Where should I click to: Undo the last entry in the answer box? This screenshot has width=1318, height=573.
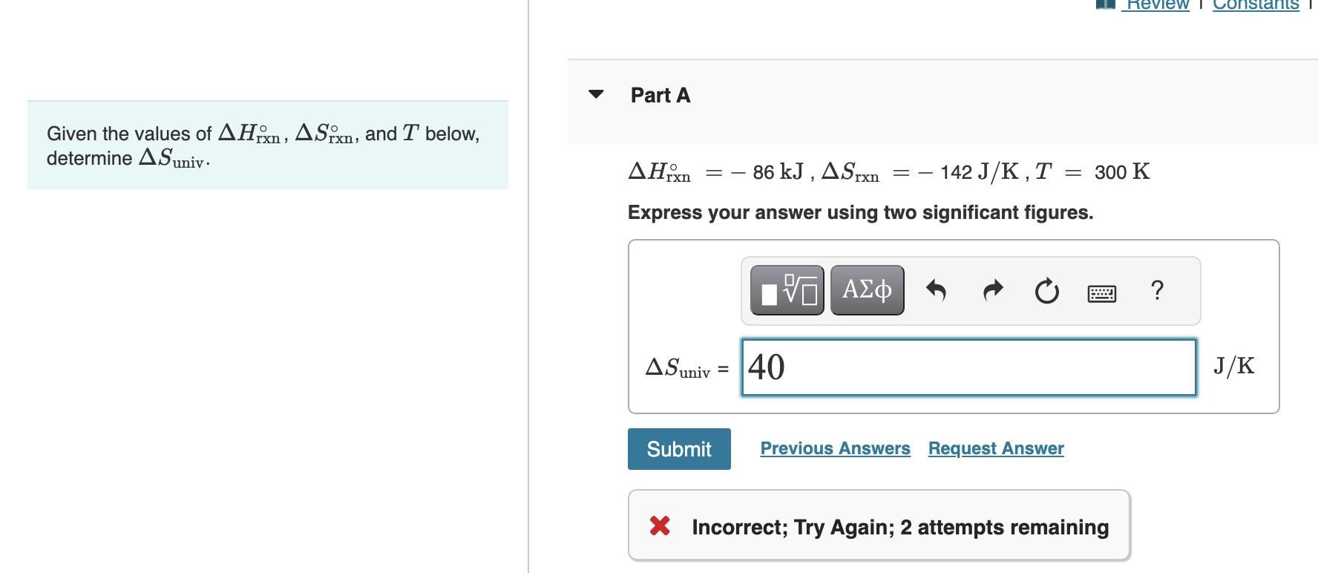(937, 291)
